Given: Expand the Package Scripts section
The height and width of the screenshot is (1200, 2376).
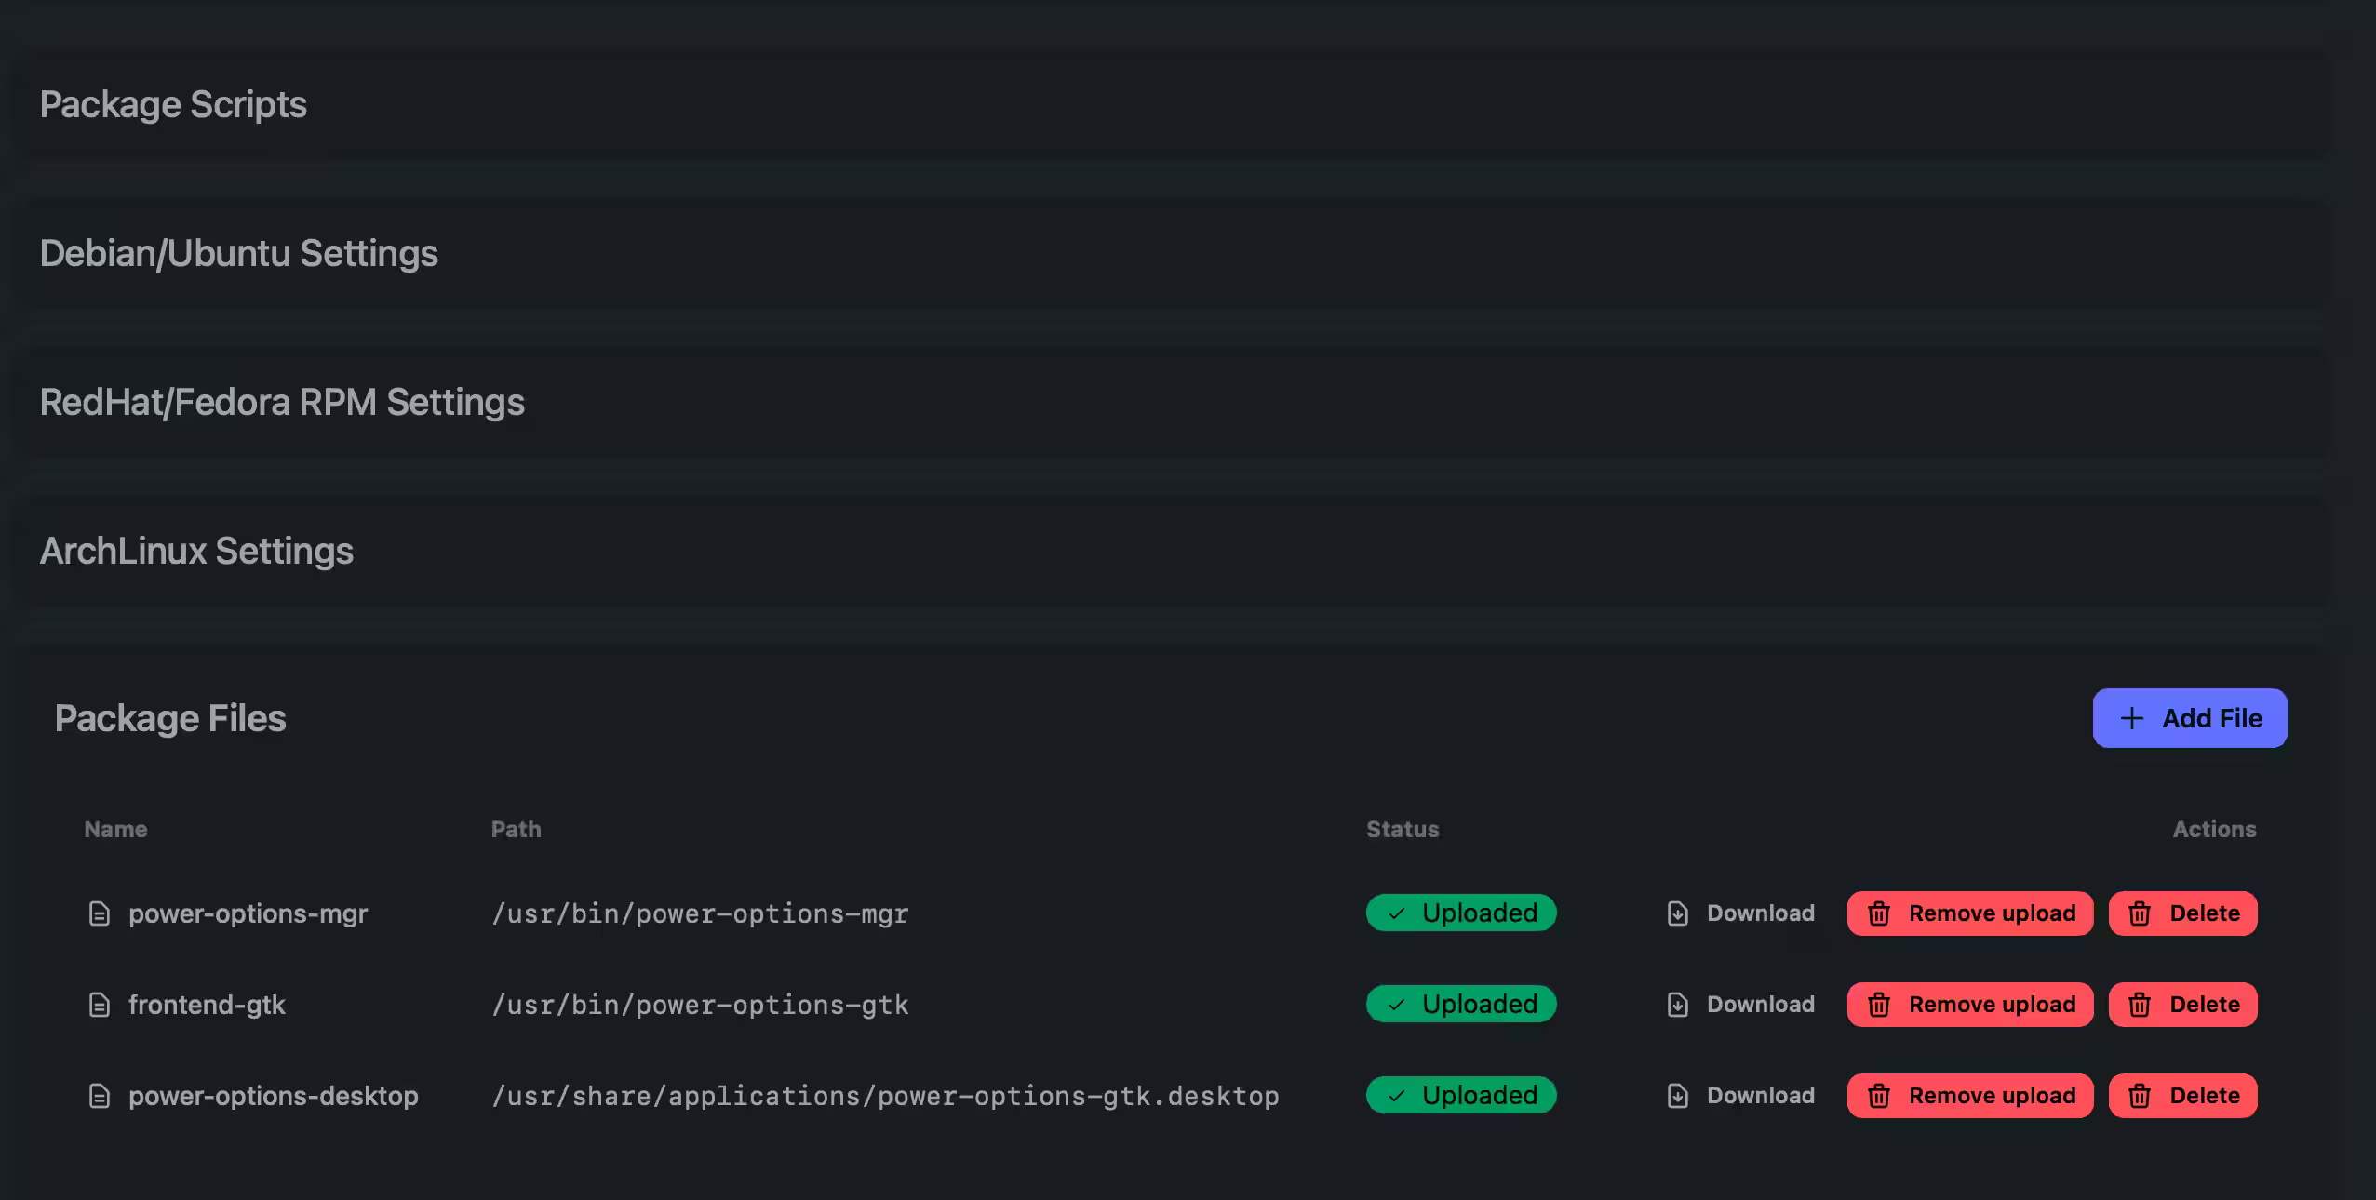Looking at the screenshot, I should [173, 104].
